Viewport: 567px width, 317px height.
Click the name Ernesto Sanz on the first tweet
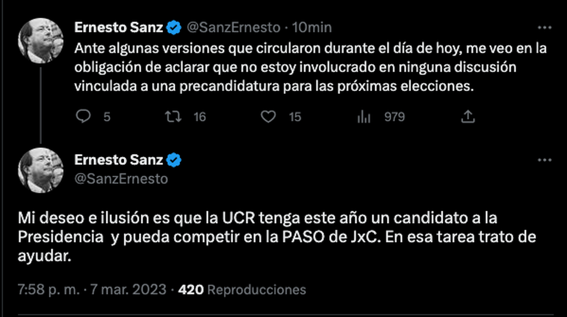119,28
